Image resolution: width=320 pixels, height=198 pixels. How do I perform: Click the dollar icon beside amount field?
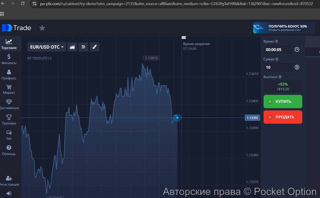click(297, 67)
